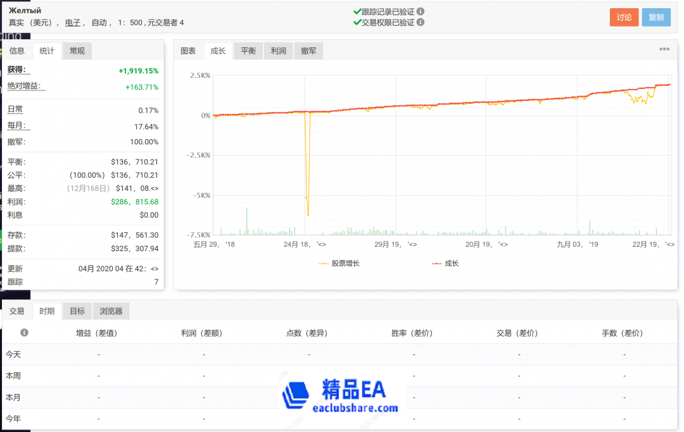Click the 利润 (差额) column header
This screenshot has width=684, height=432.
click(202, 333)
